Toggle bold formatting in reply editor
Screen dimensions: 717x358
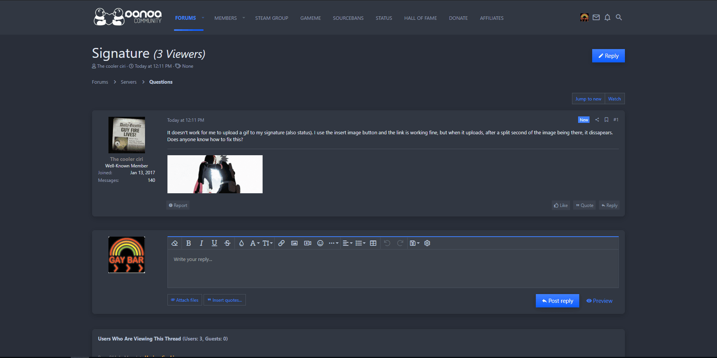click(x=188, y=243)
